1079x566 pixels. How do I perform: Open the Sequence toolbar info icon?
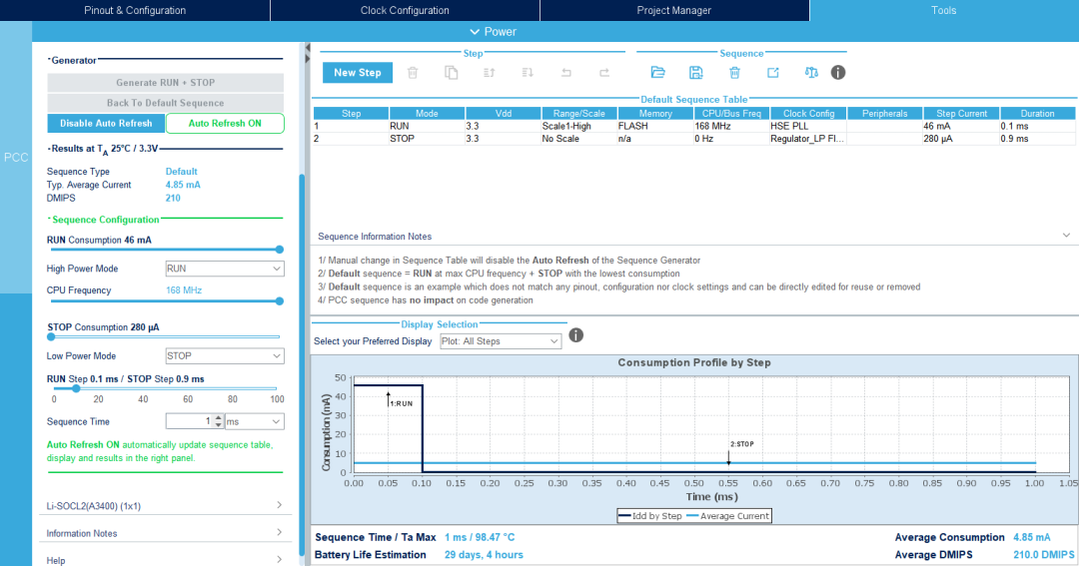837,72
